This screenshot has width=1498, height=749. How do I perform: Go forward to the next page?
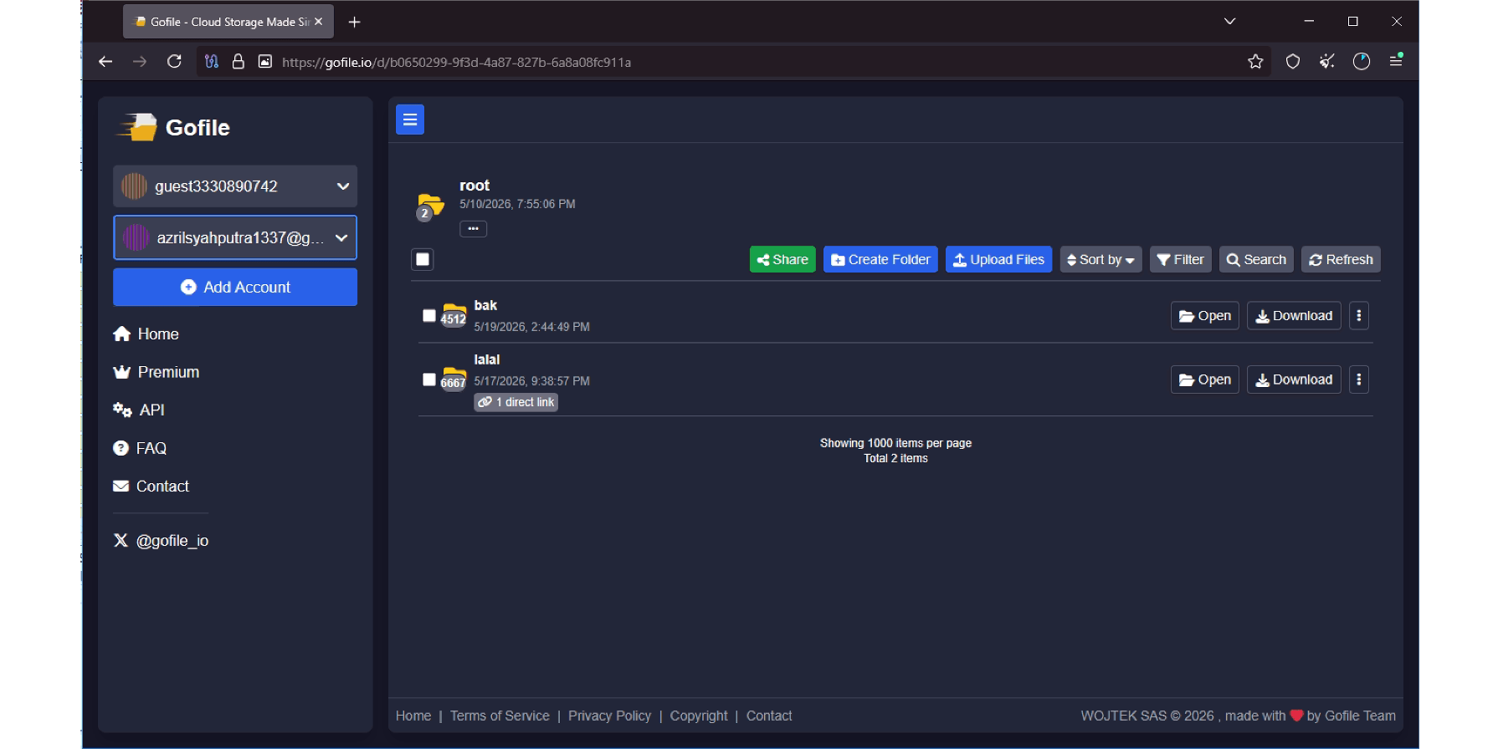140,61
